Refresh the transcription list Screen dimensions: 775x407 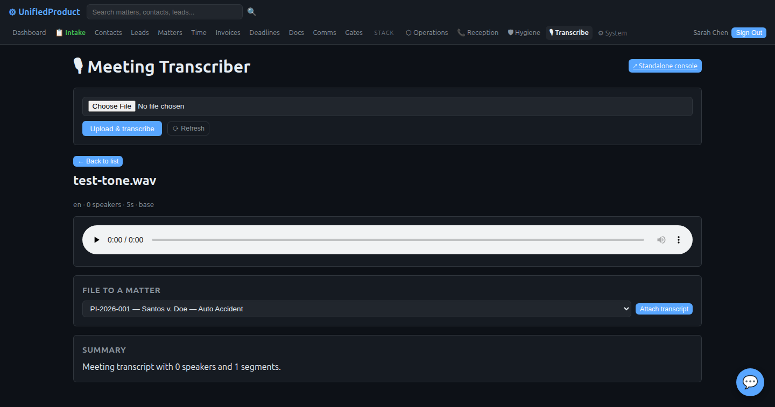click(x=188, y=128)
